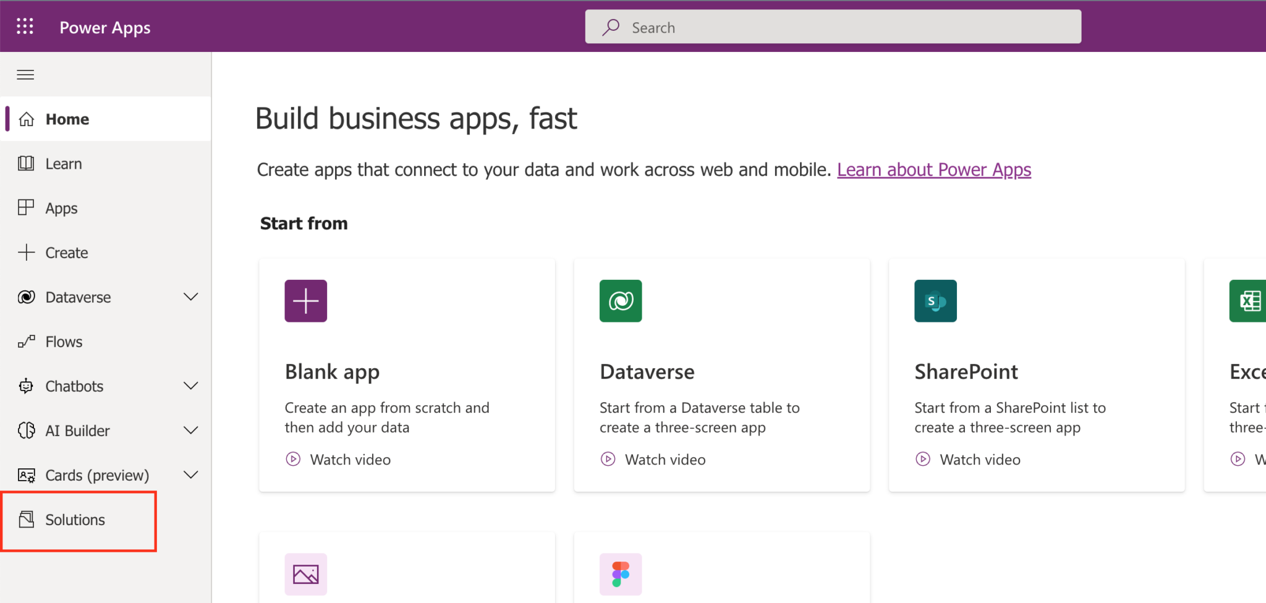The width and height of the screenshot is (1266, 603).
Task: Click the hamburger menu to collapse sidebar
Action: pos(25,74)
